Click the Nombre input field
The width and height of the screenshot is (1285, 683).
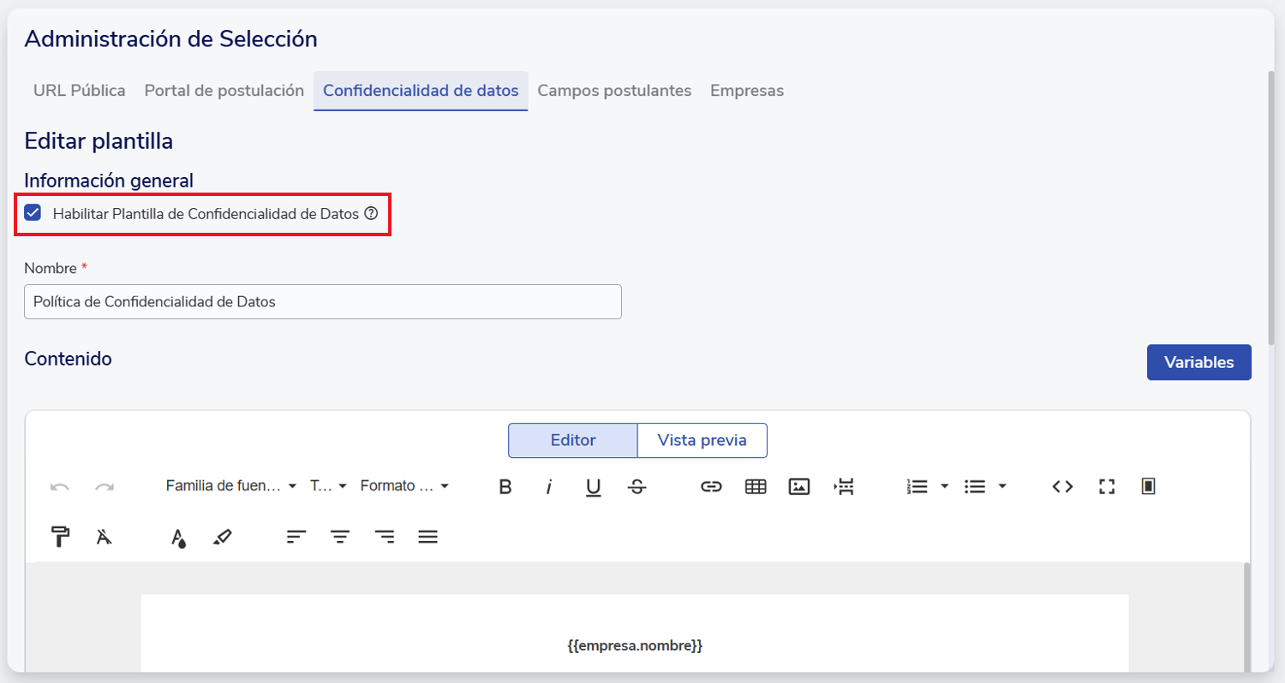click(x=322, y=302)
